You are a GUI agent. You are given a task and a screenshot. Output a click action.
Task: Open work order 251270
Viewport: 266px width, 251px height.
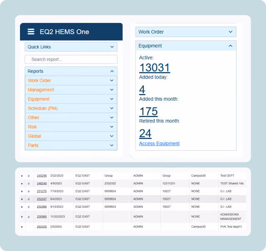pos(42,191)
